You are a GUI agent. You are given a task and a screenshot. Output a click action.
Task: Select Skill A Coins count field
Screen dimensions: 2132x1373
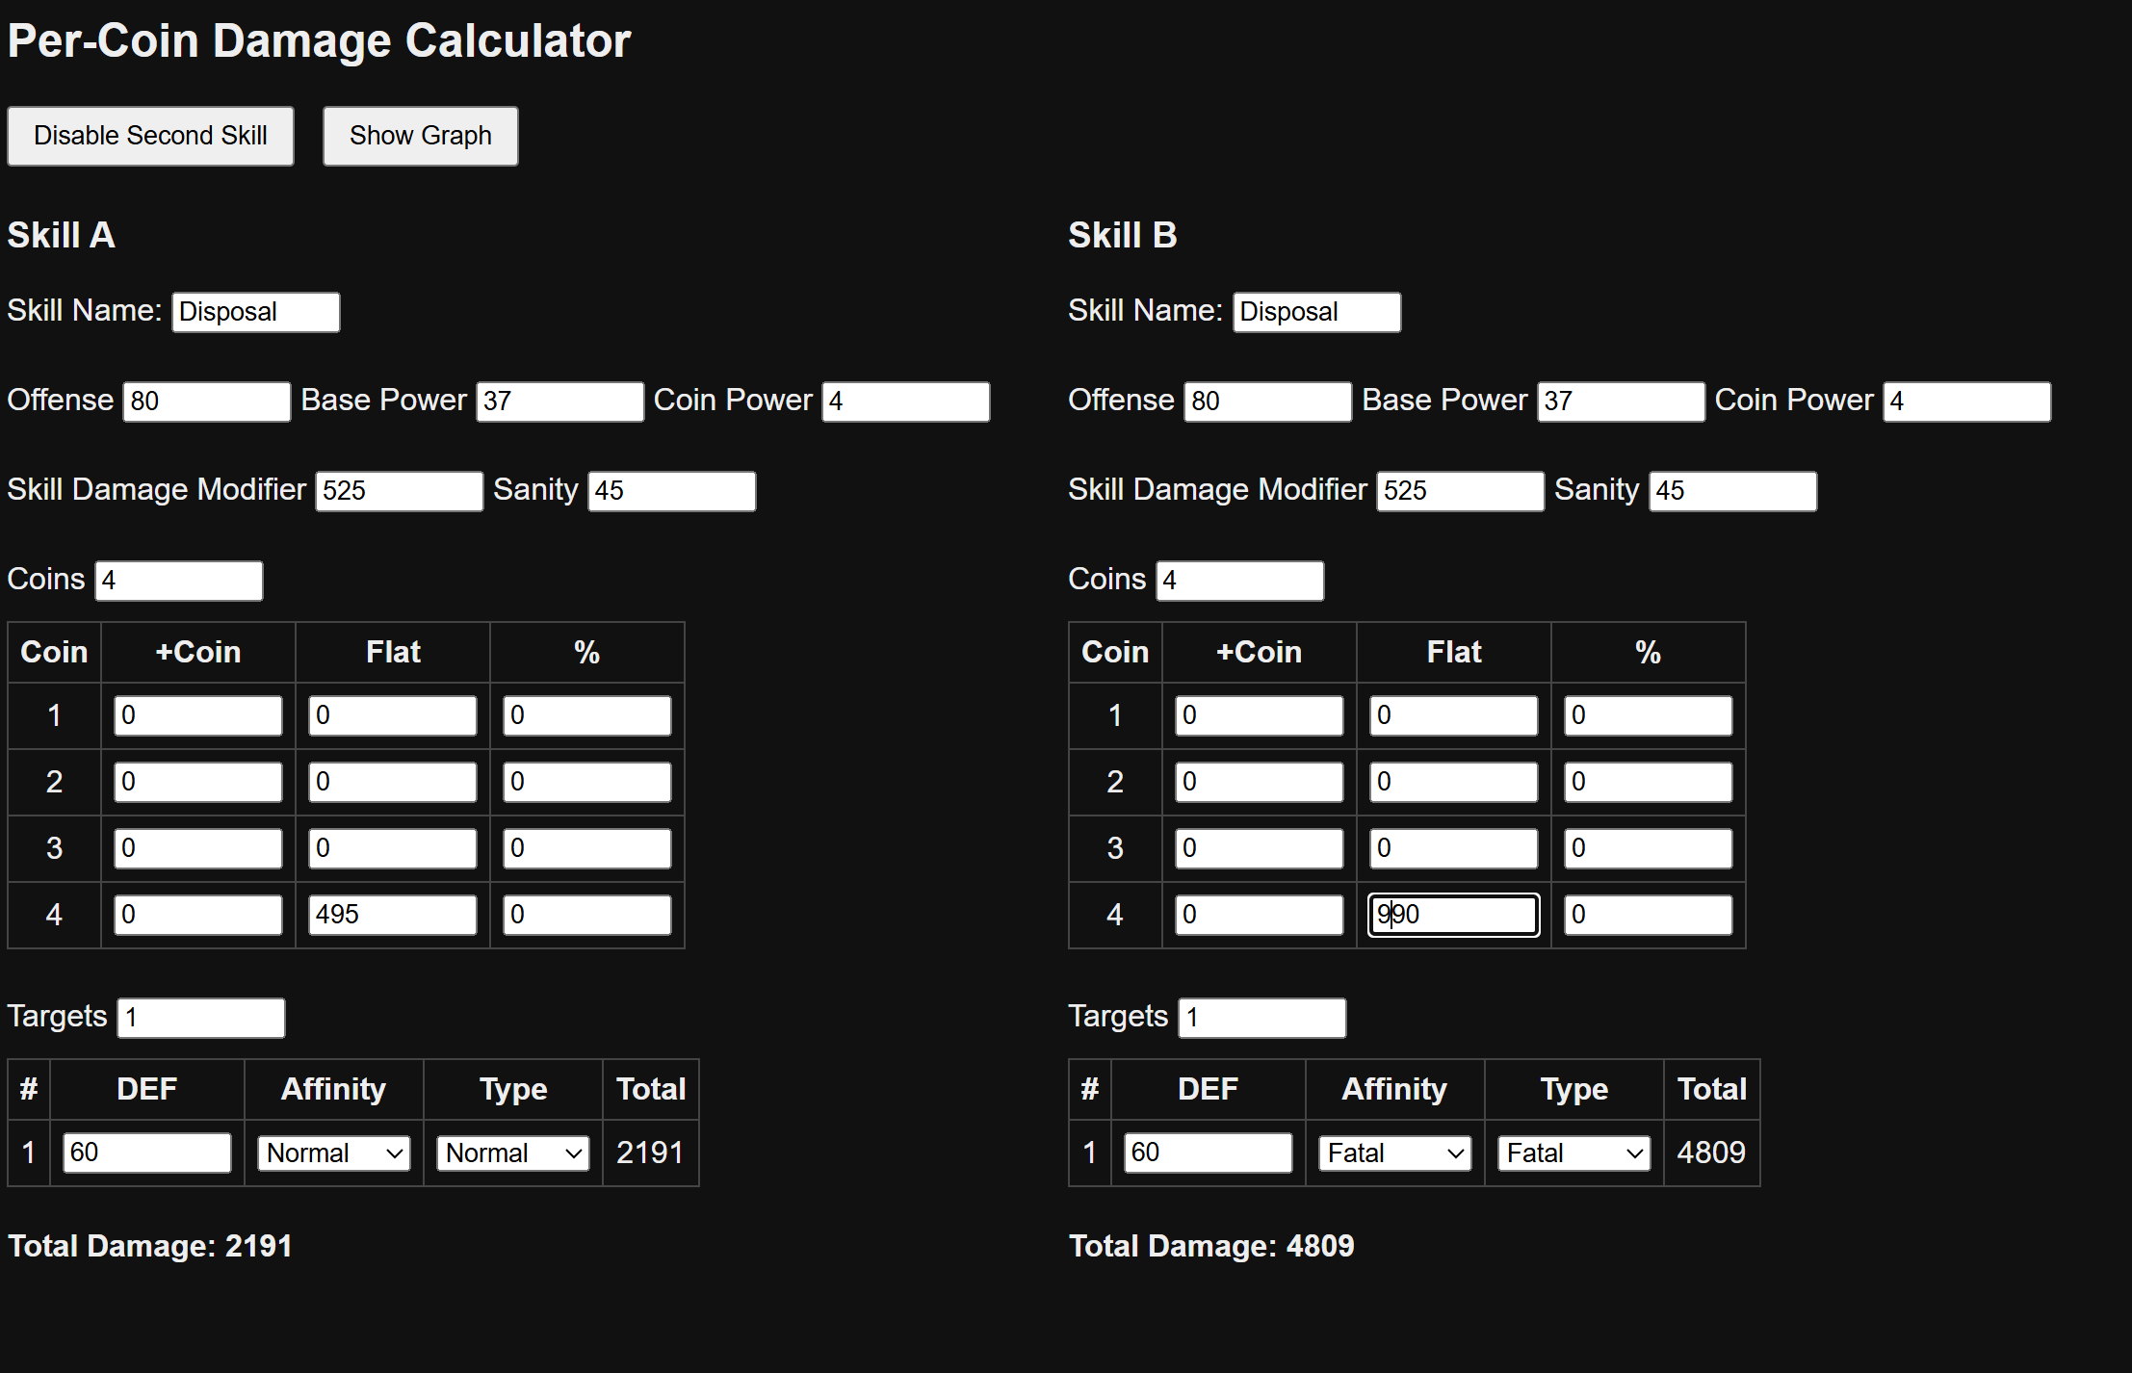tap(178, 581)
